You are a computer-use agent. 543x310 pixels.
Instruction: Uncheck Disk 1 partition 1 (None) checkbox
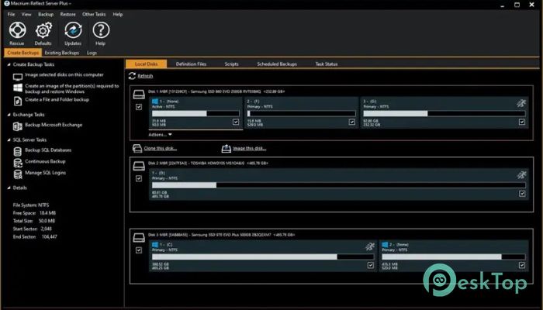[x=236, y=122]
